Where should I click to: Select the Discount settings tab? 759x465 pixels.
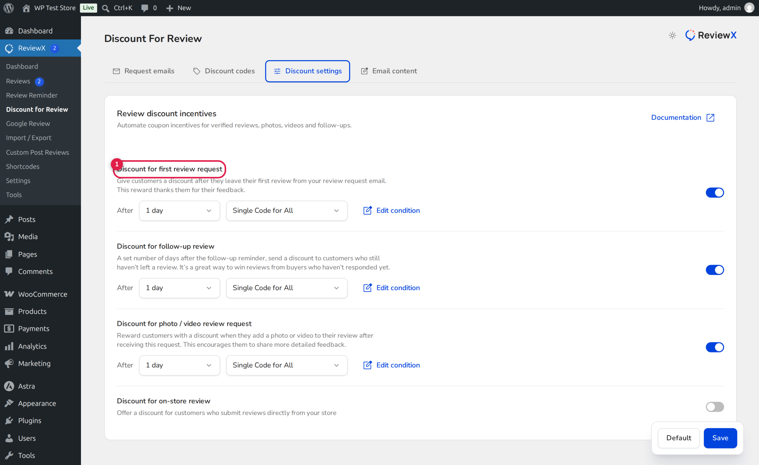(x=307, y=71)
